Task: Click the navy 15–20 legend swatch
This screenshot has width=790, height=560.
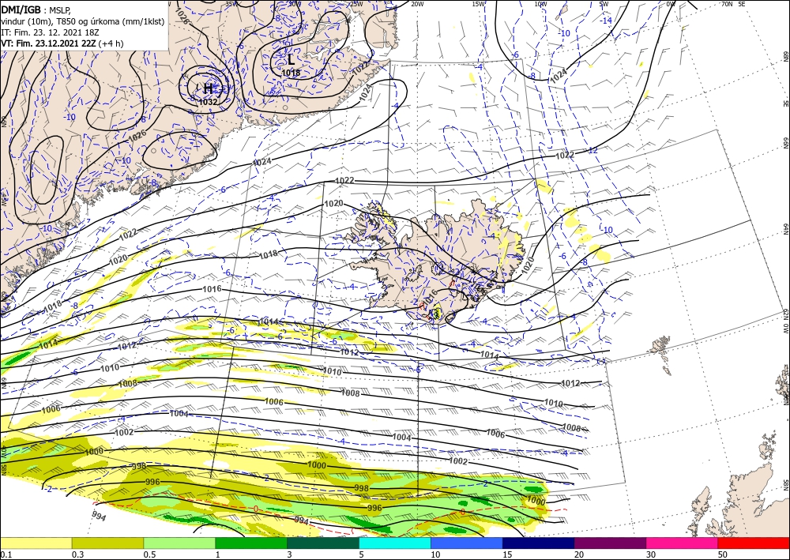Action: 539,543
